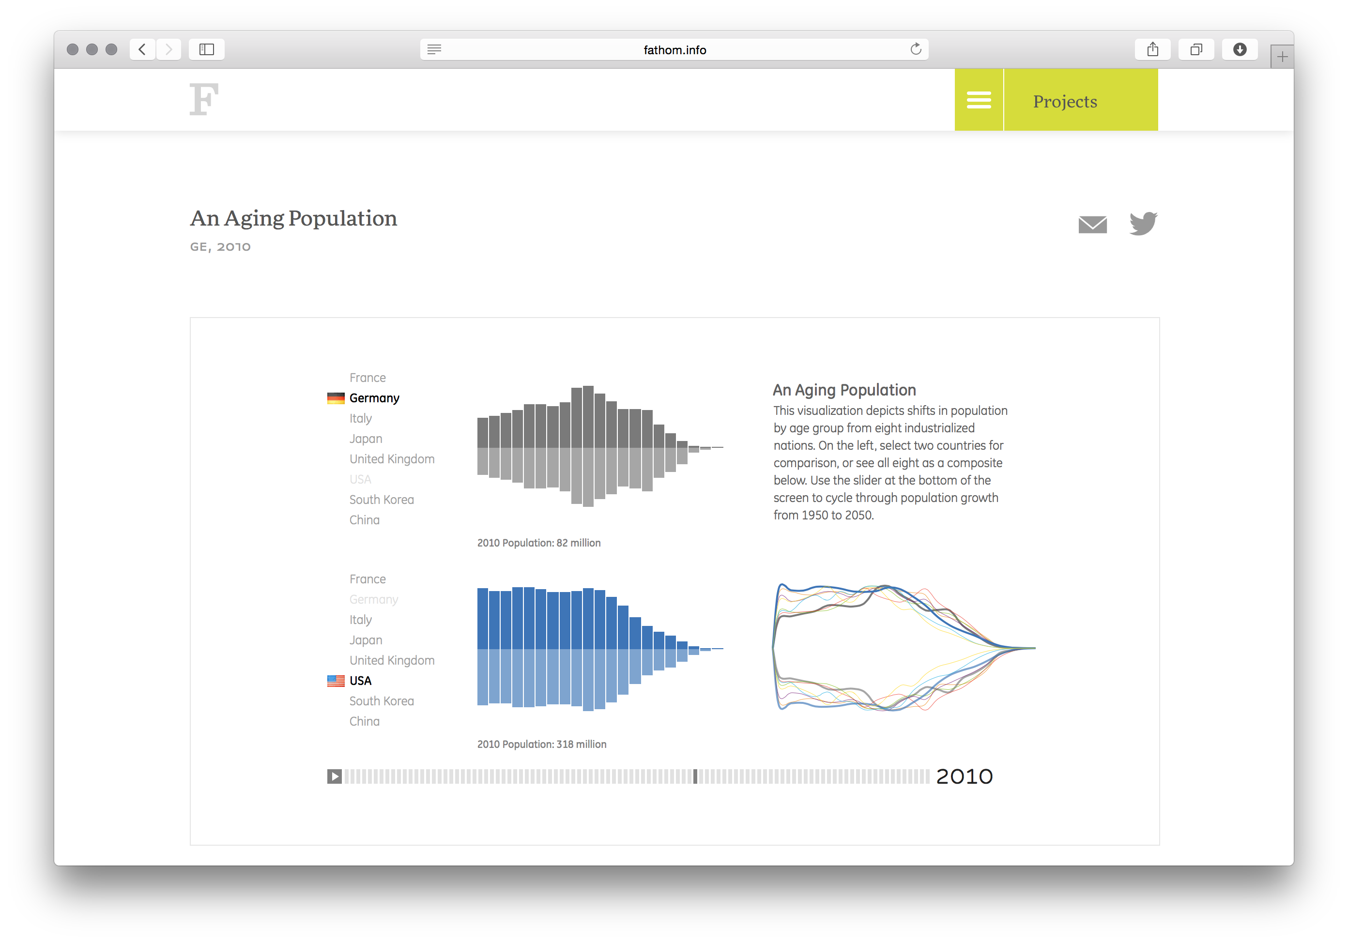Screen dimensions: 1348x943
Task: Select China in the bottom country list
Action: pos(364,721)
